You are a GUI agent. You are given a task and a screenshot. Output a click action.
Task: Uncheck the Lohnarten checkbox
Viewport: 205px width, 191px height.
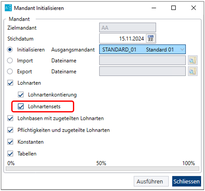(x=10, y=83)
